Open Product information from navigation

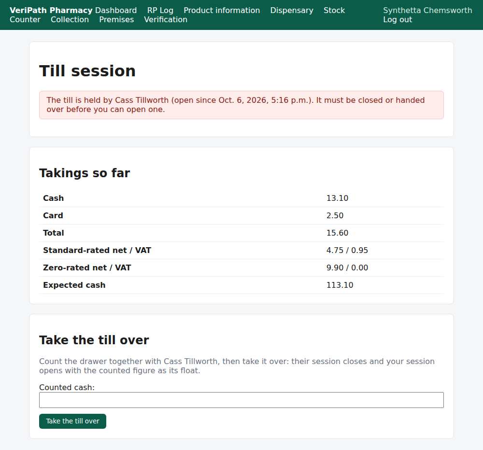(222, 10)
